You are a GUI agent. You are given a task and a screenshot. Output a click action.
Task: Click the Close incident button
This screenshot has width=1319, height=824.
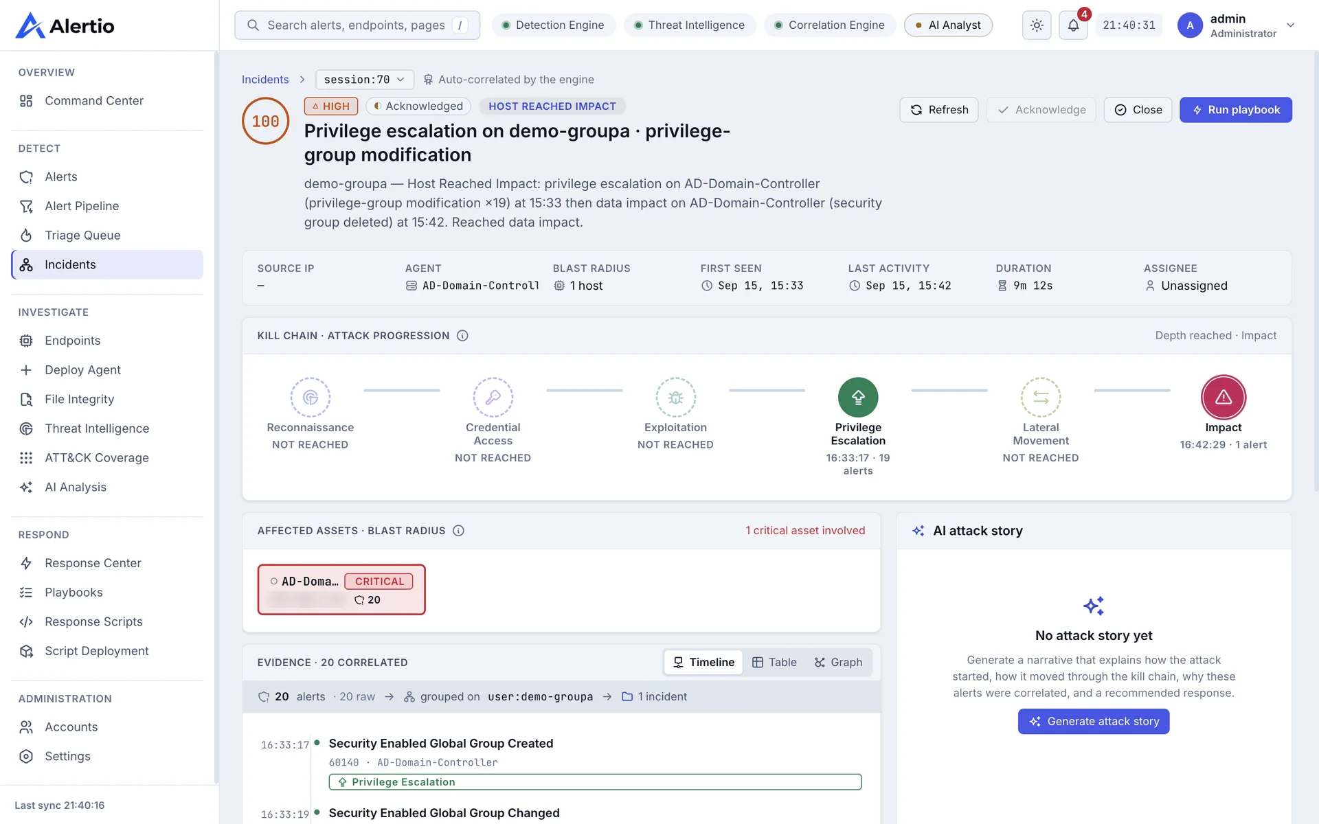coord(1138,110)
